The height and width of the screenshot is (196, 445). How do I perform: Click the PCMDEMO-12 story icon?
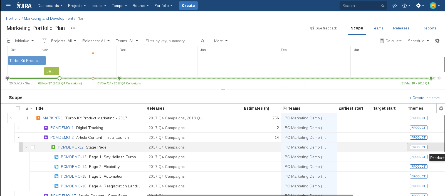coord(53,147)
